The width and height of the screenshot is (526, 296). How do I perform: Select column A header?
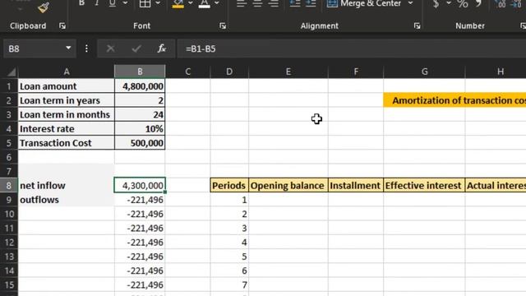[67, 72]
